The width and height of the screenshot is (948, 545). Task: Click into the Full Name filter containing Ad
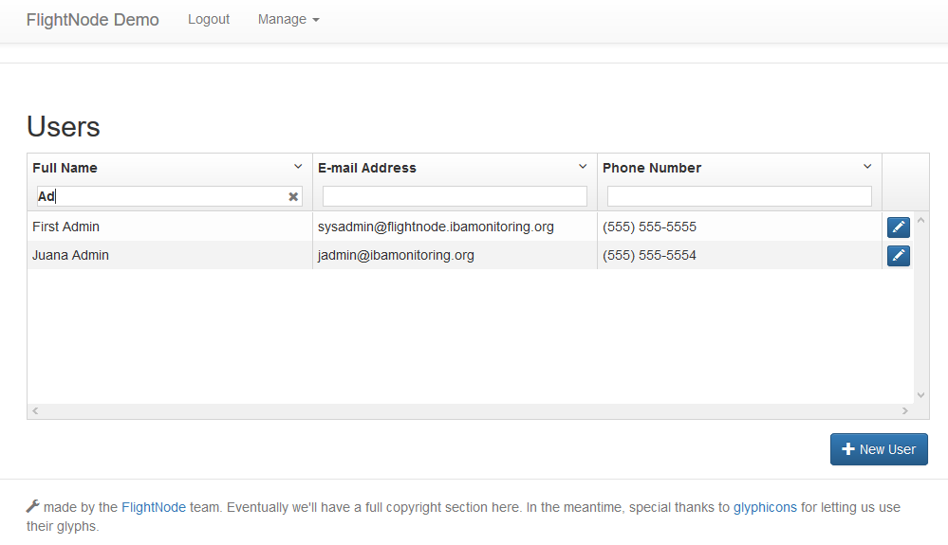click(x=161, y=196)
